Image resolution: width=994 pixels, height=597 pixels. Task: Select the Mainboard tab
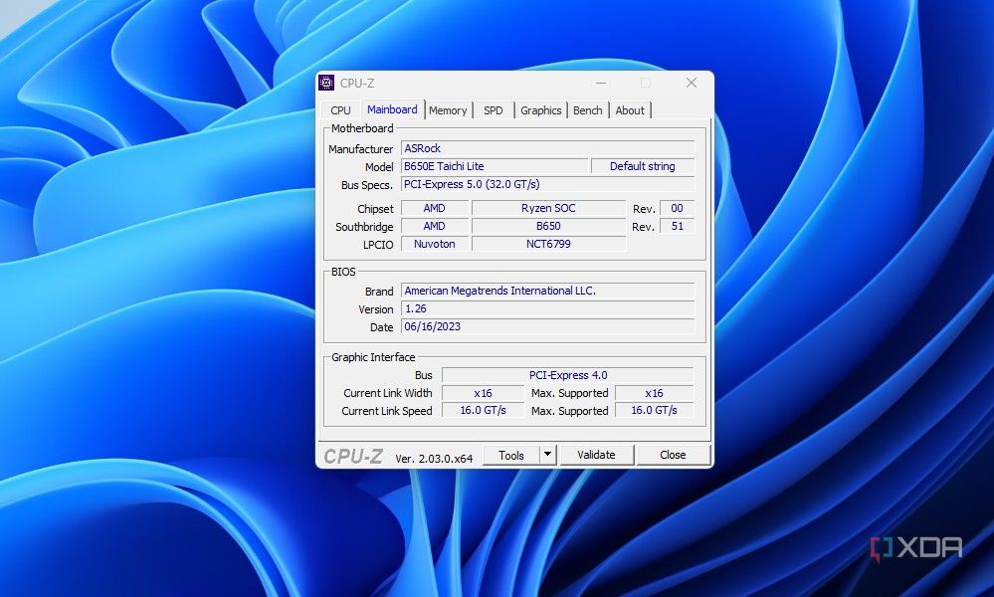pyautogui.click(x=392, y=109)
